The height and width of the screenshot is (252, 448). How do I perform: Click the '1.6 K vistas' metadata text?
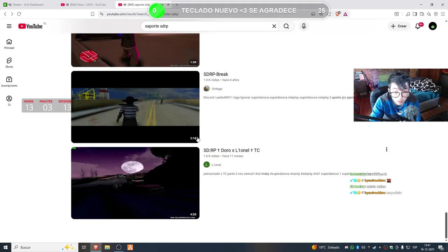211,156
